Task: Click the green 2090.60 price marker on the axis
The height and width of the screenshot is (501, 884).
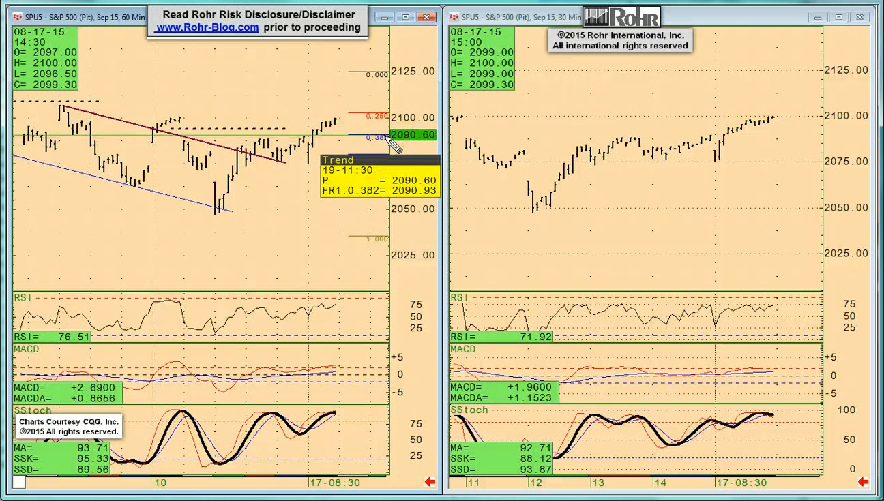Action: tap(413, 135)
